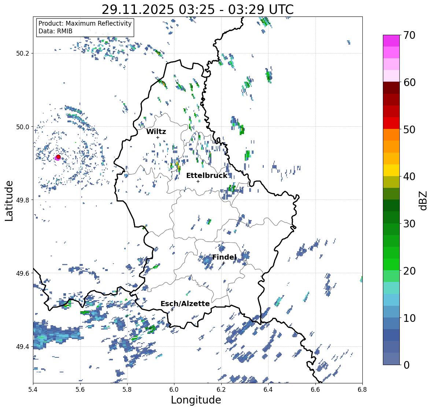Click the cross marker below Ettelbruck
The width and height of the screenshot is (432, 409).
(x=198, y=181)
